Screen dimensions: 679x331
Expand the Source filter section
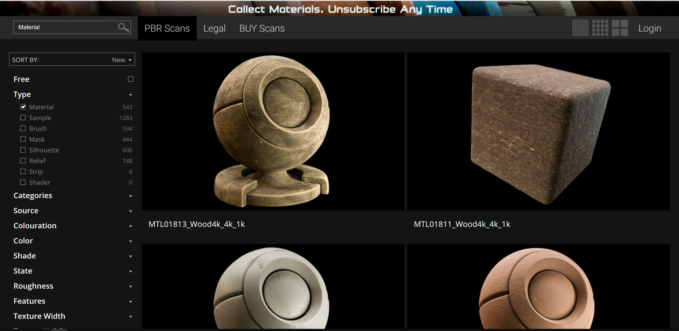[x=130, y=211]
